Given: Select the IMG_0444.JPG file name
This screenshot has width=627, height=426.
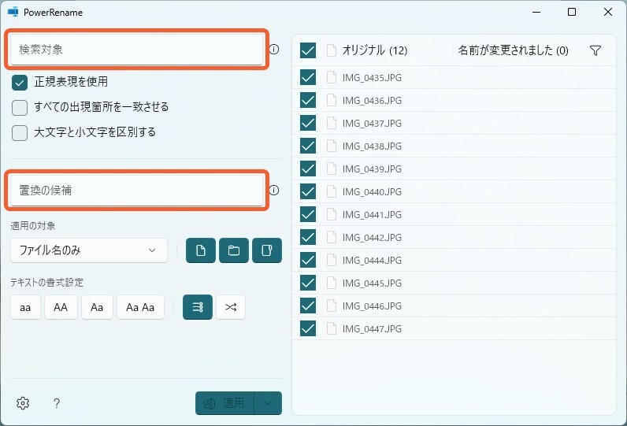Looking at the screenshot, I should pos(372,261).
